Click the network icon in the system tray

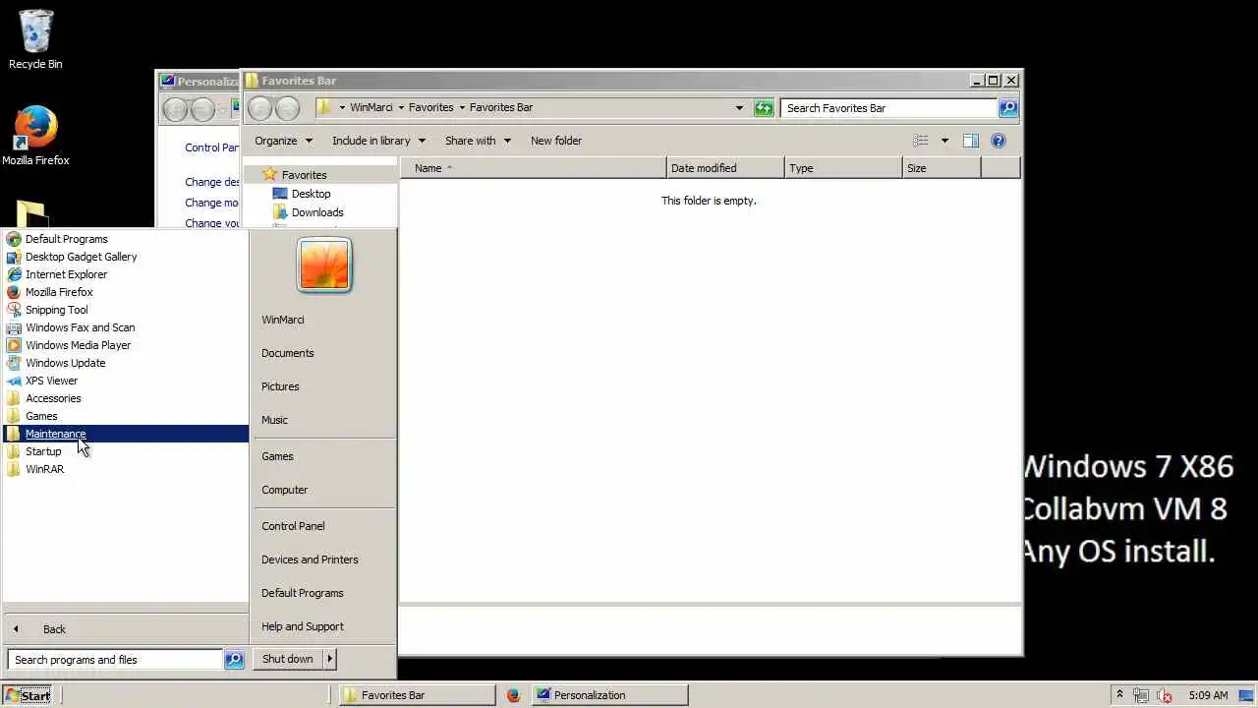(1141, 695)
